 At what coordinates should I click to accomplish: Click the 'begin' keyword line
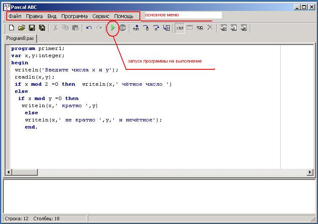pyautogui.click(x=20, y=63)
